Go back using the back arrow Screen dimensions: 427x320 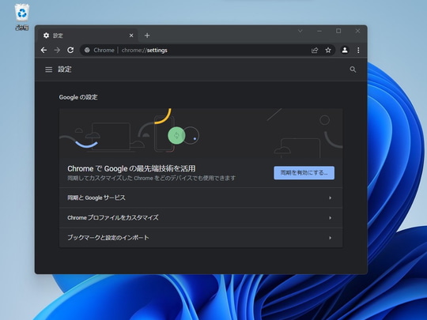tap(43, 50)
